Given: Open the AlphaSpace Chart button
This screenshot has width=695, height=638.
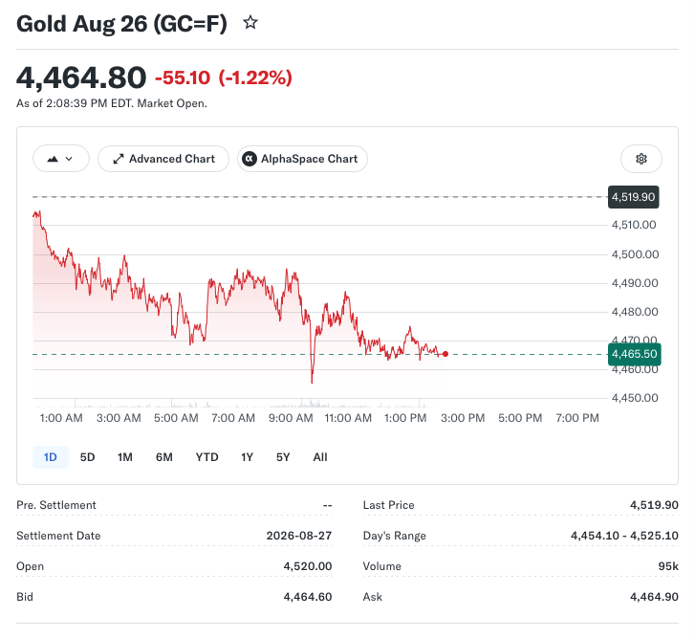Looking at the screenshot, I should point(302,159).
